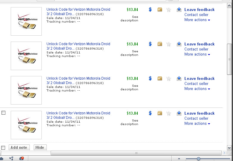Open the third Unlock Code for Verizon title link

point(78,80)
